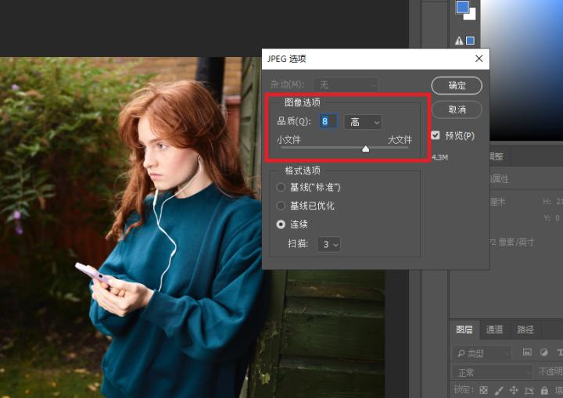The image size is (563, 398).
Task: Choose the 基线已优化 radio option
Action: point(281,206)
